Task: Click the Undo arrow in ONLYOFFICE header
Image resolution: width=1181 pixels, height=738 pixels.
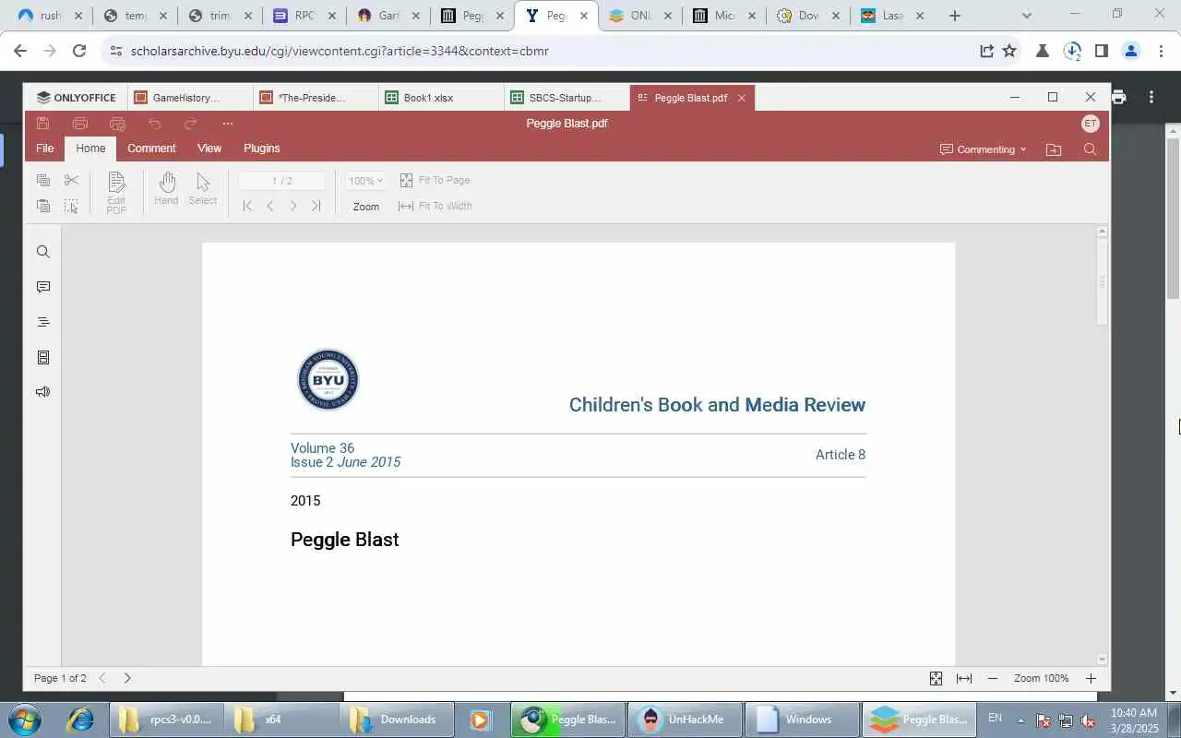Action: pyautogui.click(x=154, y=124)
